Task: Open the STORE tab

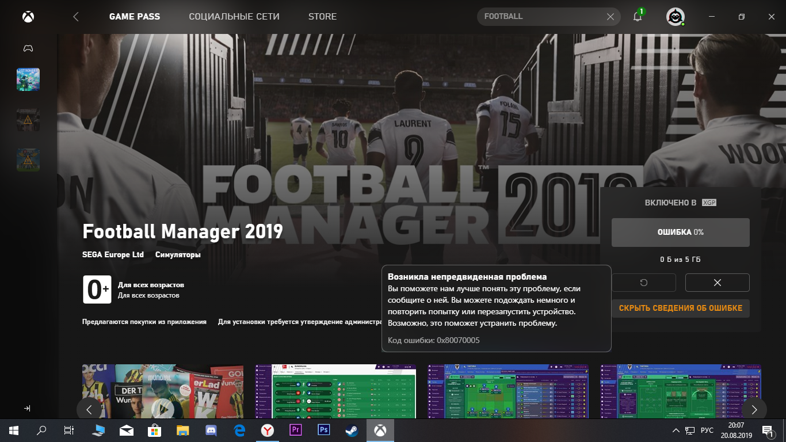Action: point(322,17)
